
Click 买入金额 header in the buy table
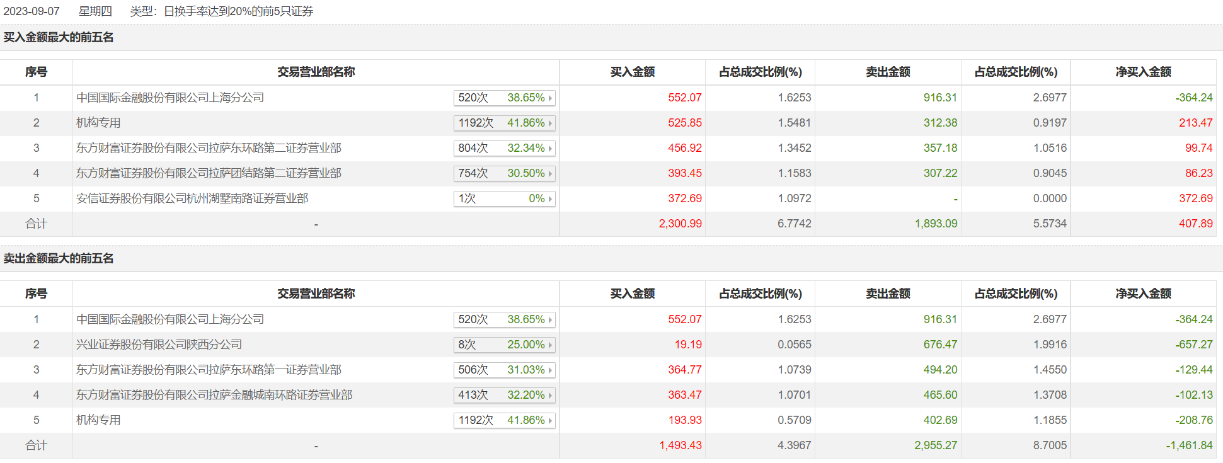pyautogui.click(x=632, y=72)
